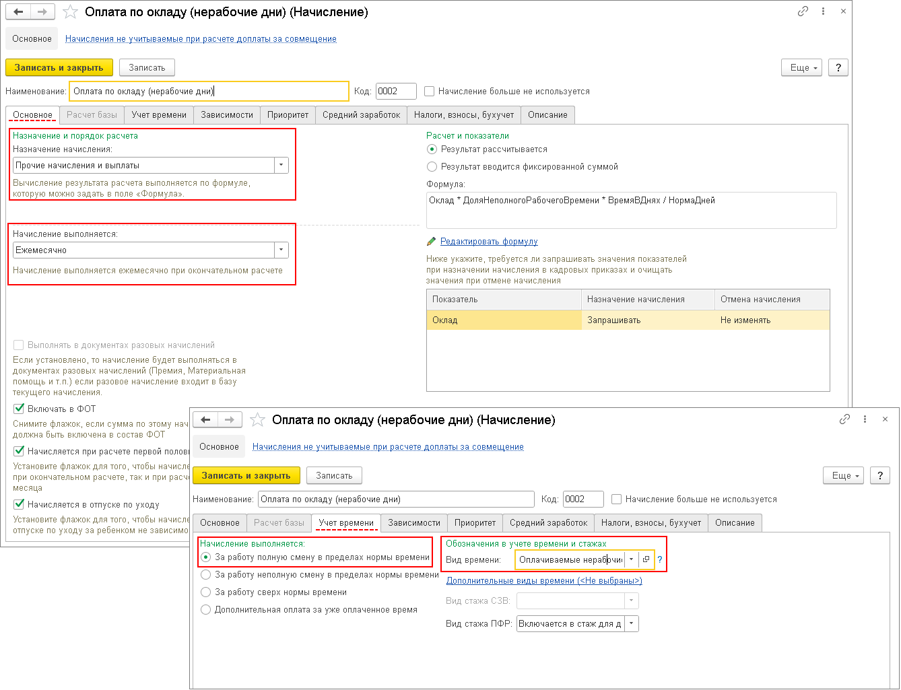Open Еще menu in the rear window

(802, 67)
